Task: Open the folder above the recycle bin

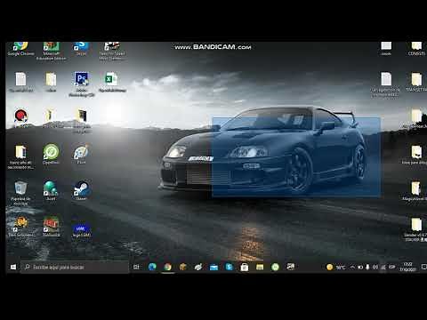Action: (x=20, y=156)
